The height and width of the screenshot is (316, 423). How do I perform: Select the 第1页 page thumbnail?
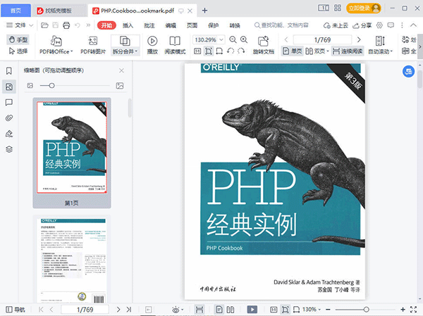72,153
